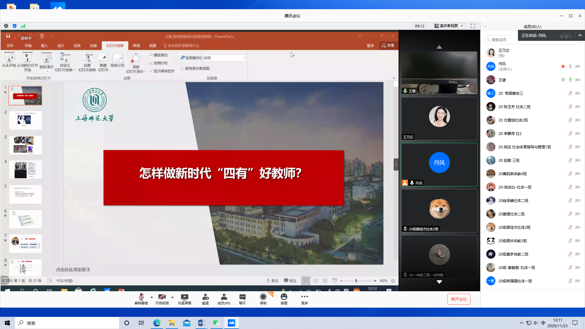Toggle 使用演示者视图 checkbox
585x329 pixels.
(x=182, y=69)
